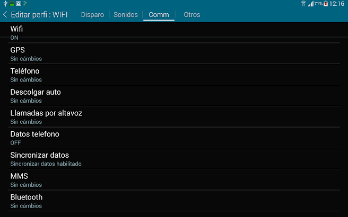Tap the clock showing 12:16

click(x=337, y=4)
